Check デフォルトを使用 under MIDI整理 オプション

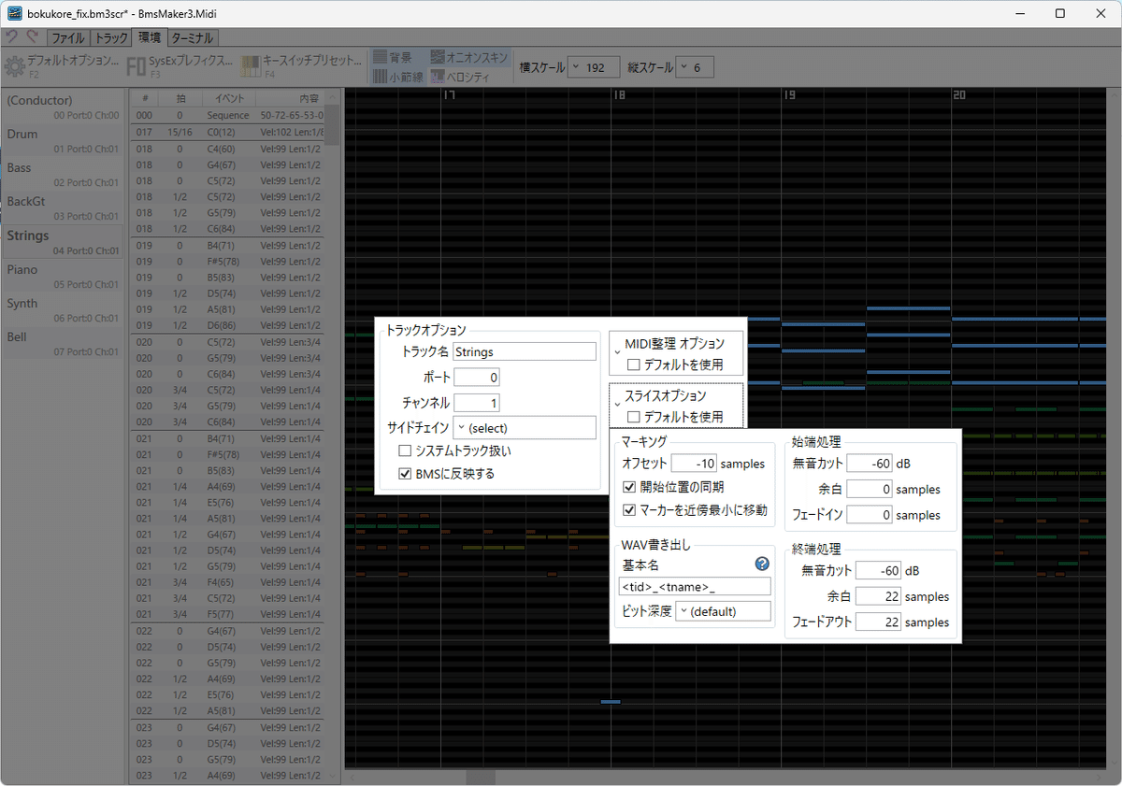coord(634,364)
